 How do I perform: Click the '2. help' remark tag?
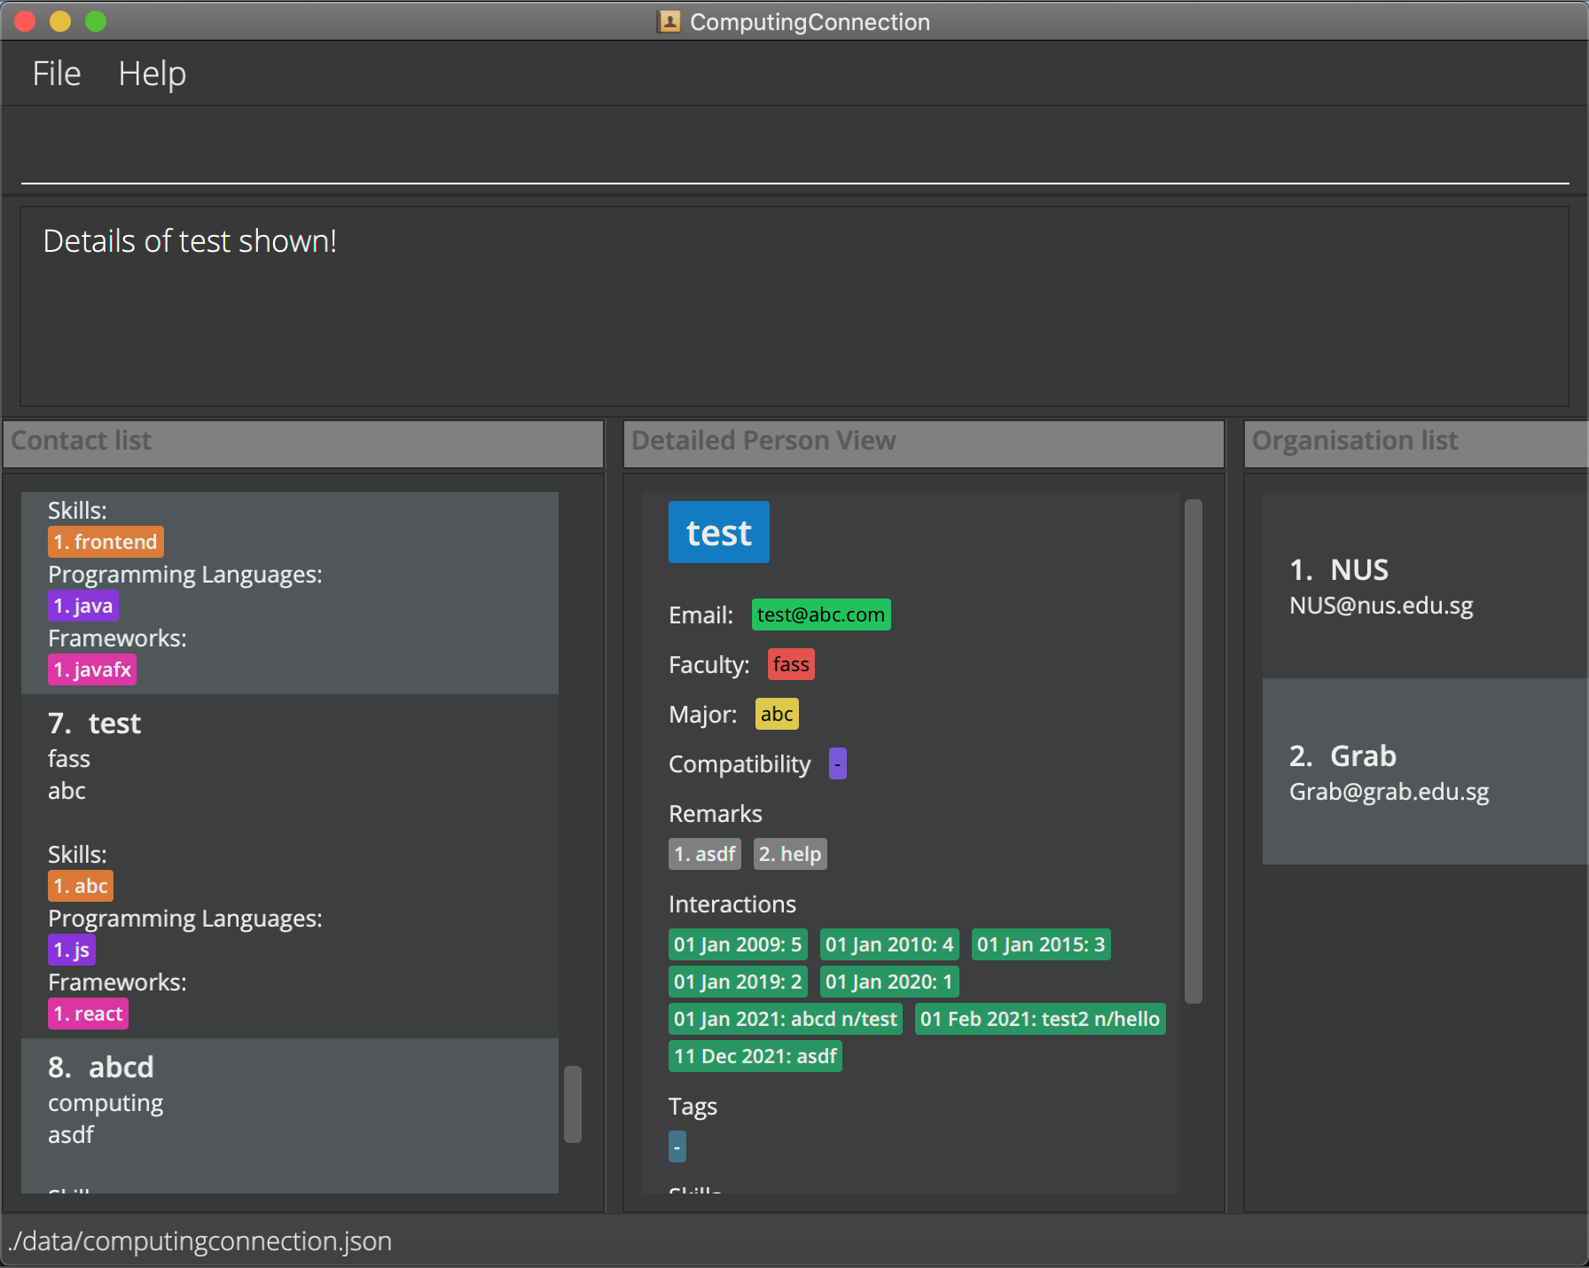pos(790,854)
